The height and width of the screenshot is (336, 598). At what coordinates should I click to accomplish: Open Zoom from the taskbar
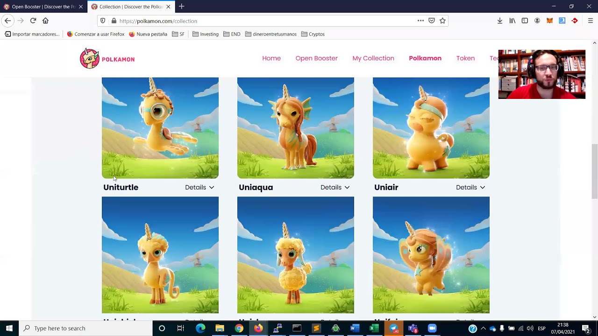(x=432, y=328)
